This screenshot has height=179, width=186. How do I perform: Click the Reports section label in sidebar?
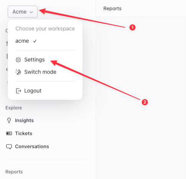click(x=14, y=172)
